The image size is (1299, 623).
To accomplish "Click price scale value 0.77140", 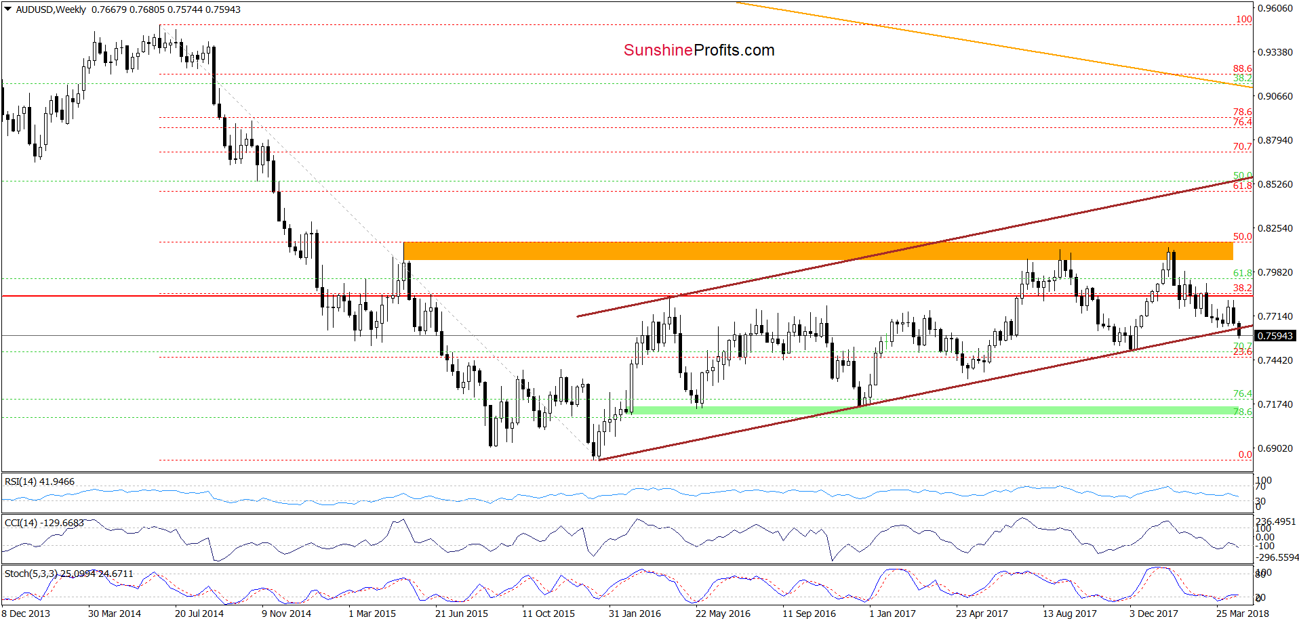I will (x=1275, y=316).
